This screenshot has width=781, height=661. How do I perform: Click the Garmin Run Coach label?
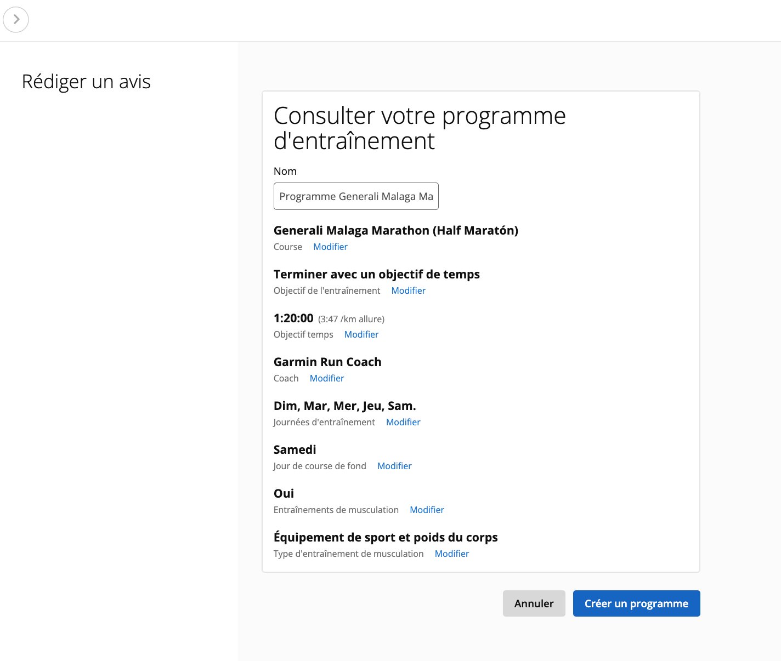[327, 362]
